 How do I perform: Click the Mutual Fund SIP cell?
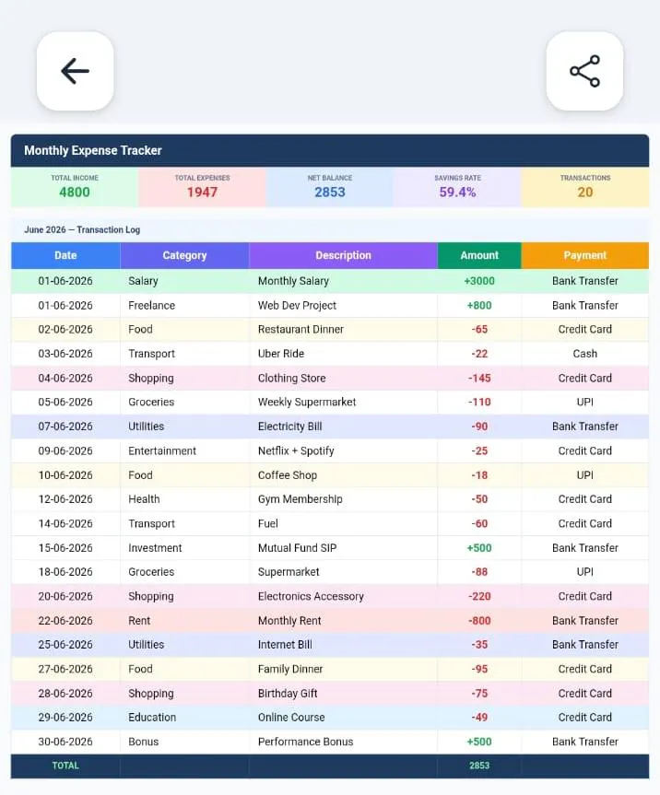coord(344,548)
